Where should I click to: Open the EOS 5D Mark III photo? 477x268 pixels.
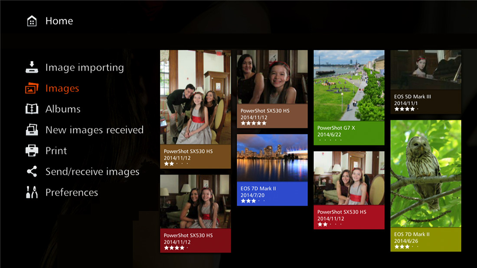[x=425, y=69]
